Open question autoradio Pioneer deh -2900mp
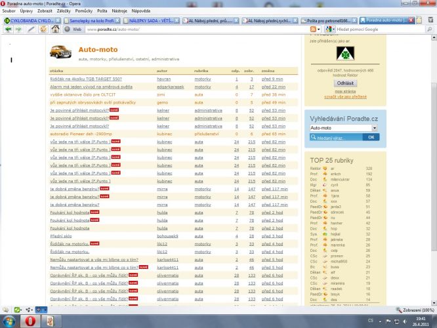The image size is (437, 328). [x=81, y=134]
